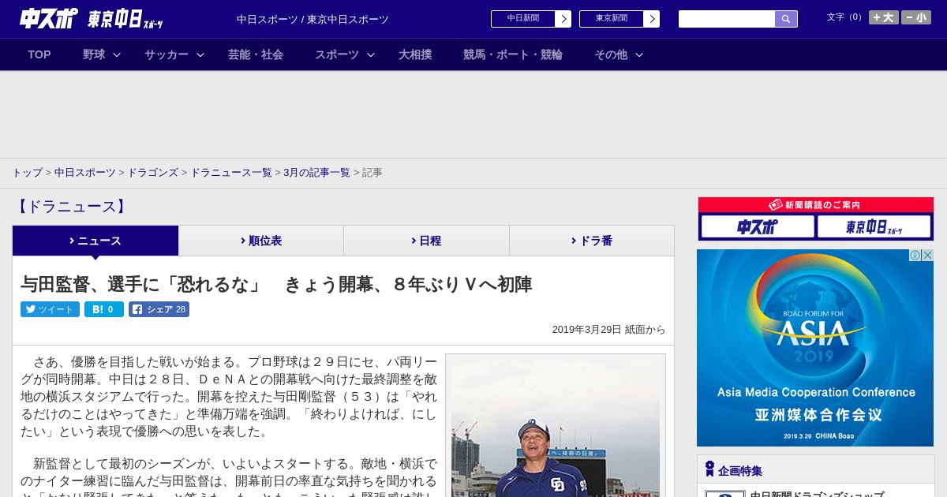Open the 東京新聞 link button
Image resolution: width=947 pixels, height=497 pixels.
612,19
